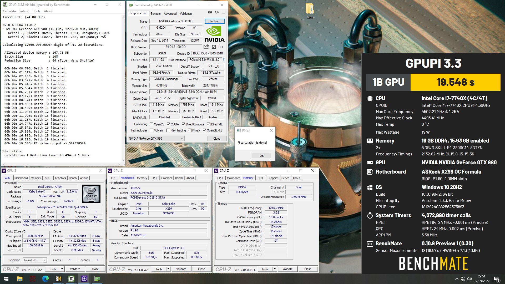This screenshot has height=284, width=505.
Task: Toggle the DirectCompute checkbox
Action: tap(184, 124)
